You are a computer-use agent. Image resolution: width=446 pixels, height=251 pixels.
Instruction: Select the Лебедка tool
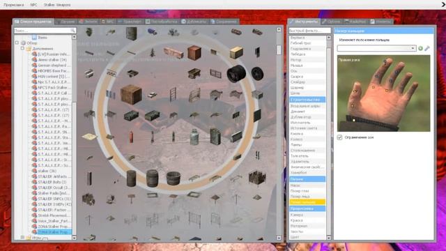point(307,54)
